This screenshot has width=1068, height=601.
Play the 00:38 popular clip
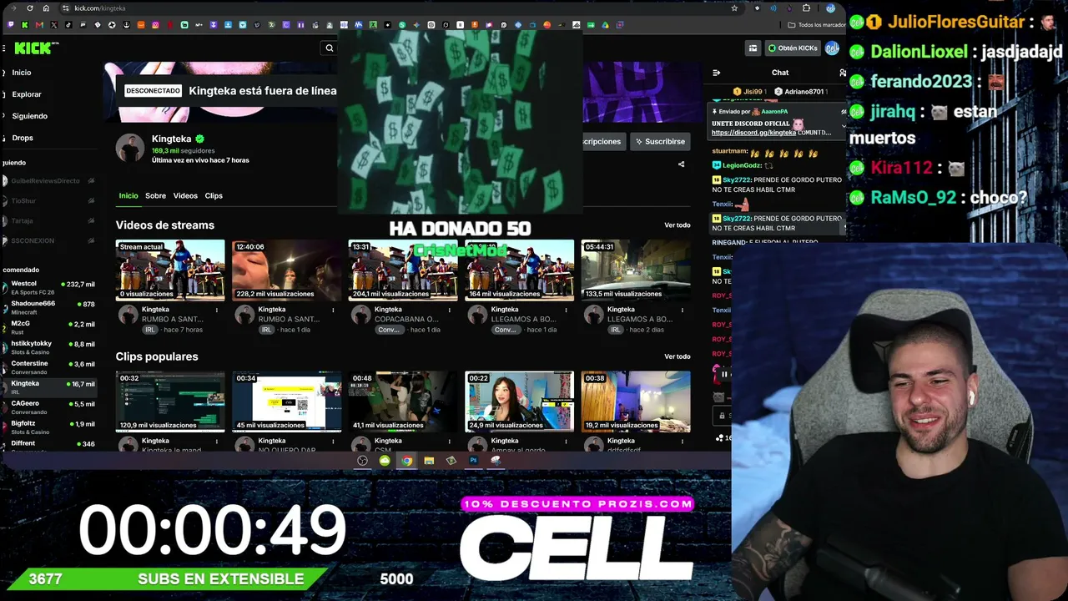pyautogui.click(x=636, y=402)
